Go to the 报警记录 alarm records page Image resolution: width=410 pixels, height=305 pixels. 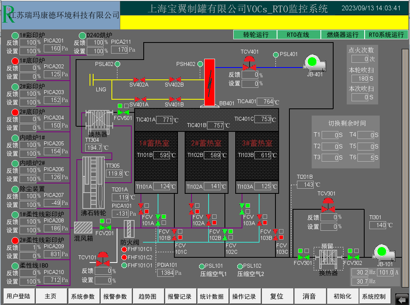click(x=180, y=297)
